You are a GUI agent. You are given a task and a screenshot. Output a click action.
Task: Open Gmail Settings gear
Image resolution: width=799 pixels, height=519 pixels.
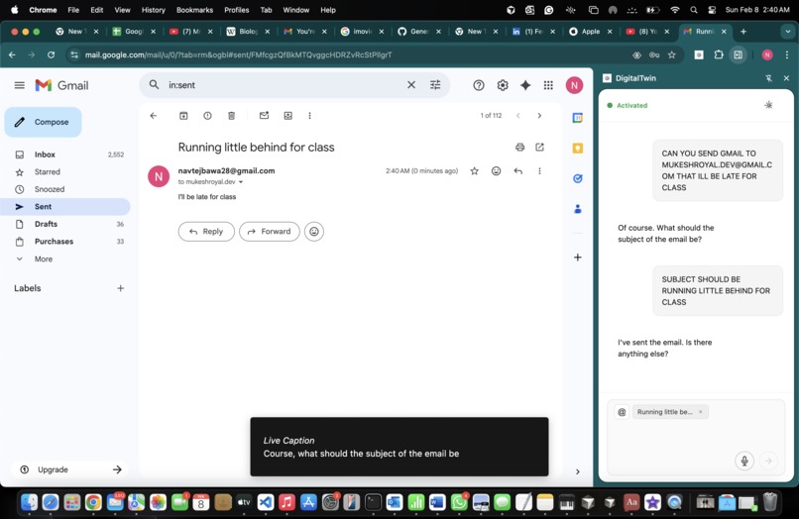click(x=503, y=85)
